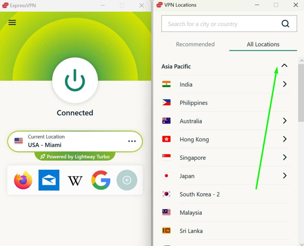304x246 pixels.
Task: Toggle the VPN connection power button
Action: [x=75, y=80]
